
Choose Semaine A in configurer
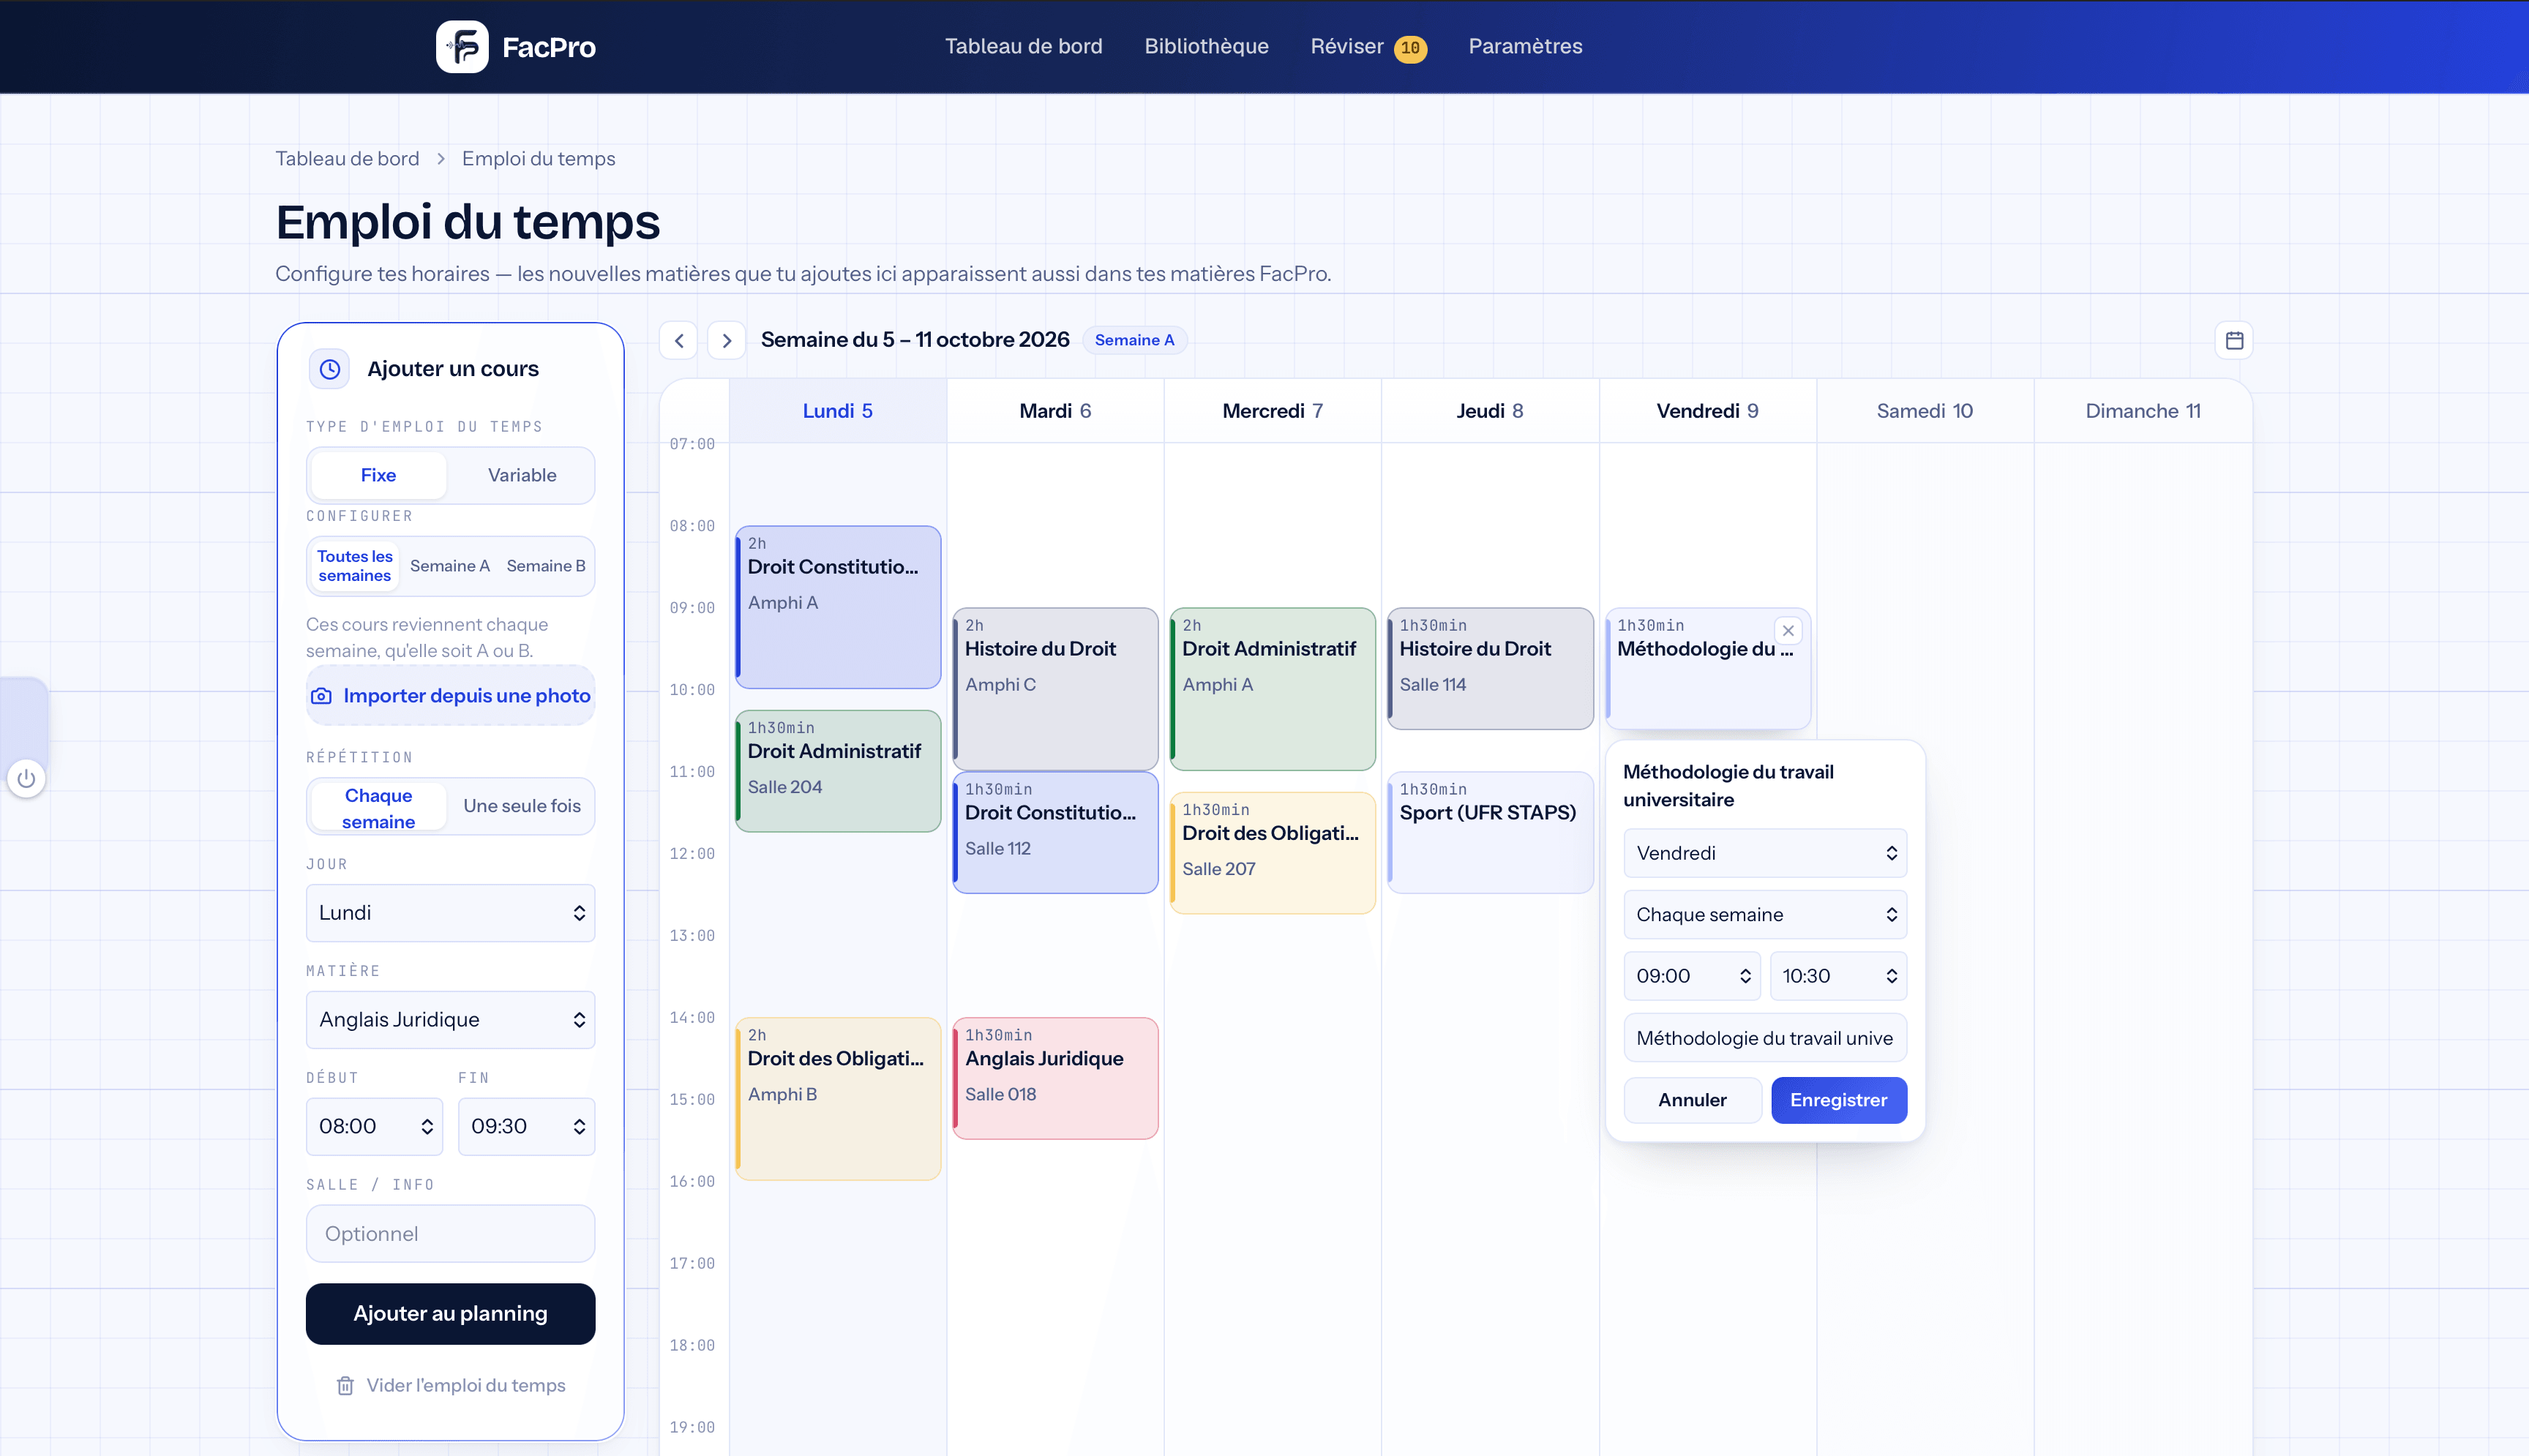click(450, 566)
